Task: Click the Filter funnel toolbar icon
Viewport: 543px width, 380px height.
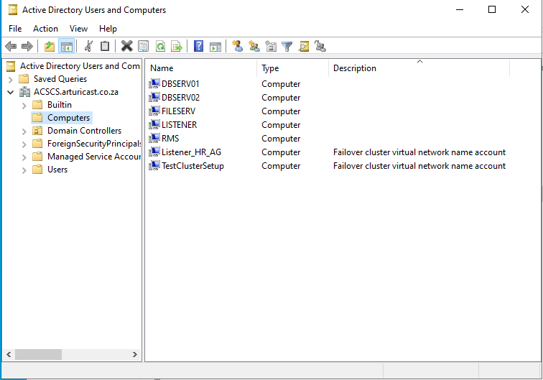Action: [x=287, y=47]
